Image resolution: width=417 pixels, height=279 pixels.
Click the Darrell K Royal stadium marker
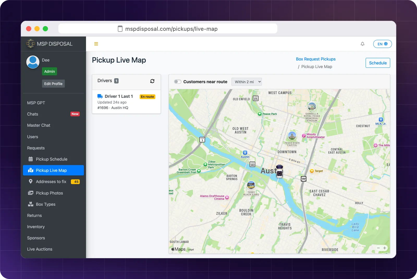[312, 107]
